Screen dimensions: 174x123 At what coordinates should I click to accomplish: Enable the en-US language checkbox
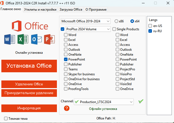150,26
